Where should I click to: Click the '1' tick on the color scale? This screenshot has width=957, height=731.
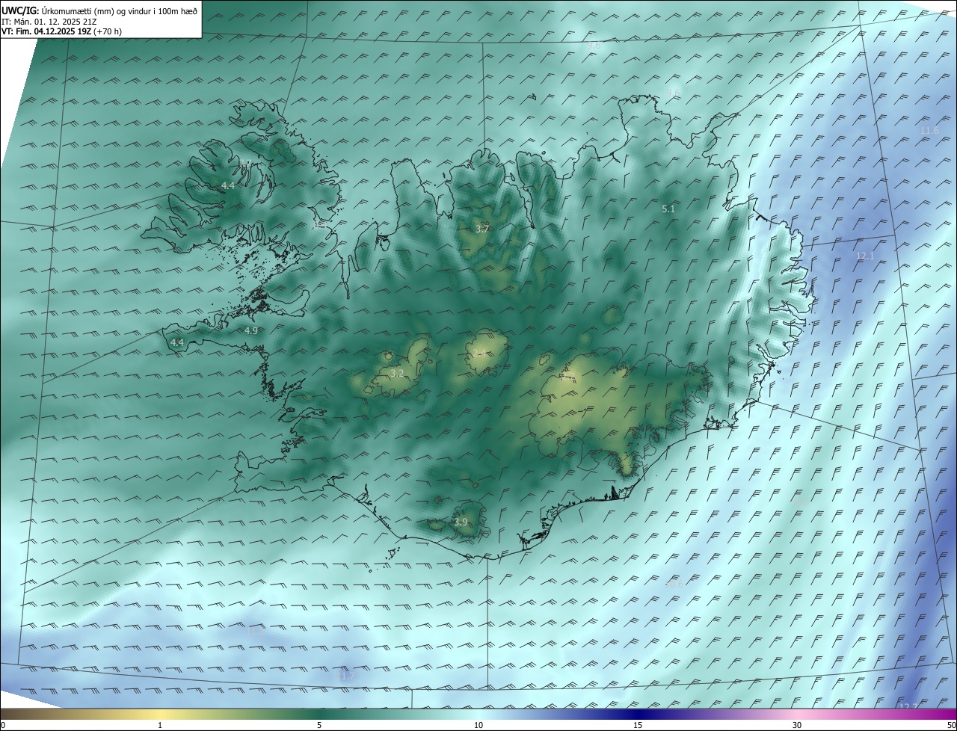point(160,726)
